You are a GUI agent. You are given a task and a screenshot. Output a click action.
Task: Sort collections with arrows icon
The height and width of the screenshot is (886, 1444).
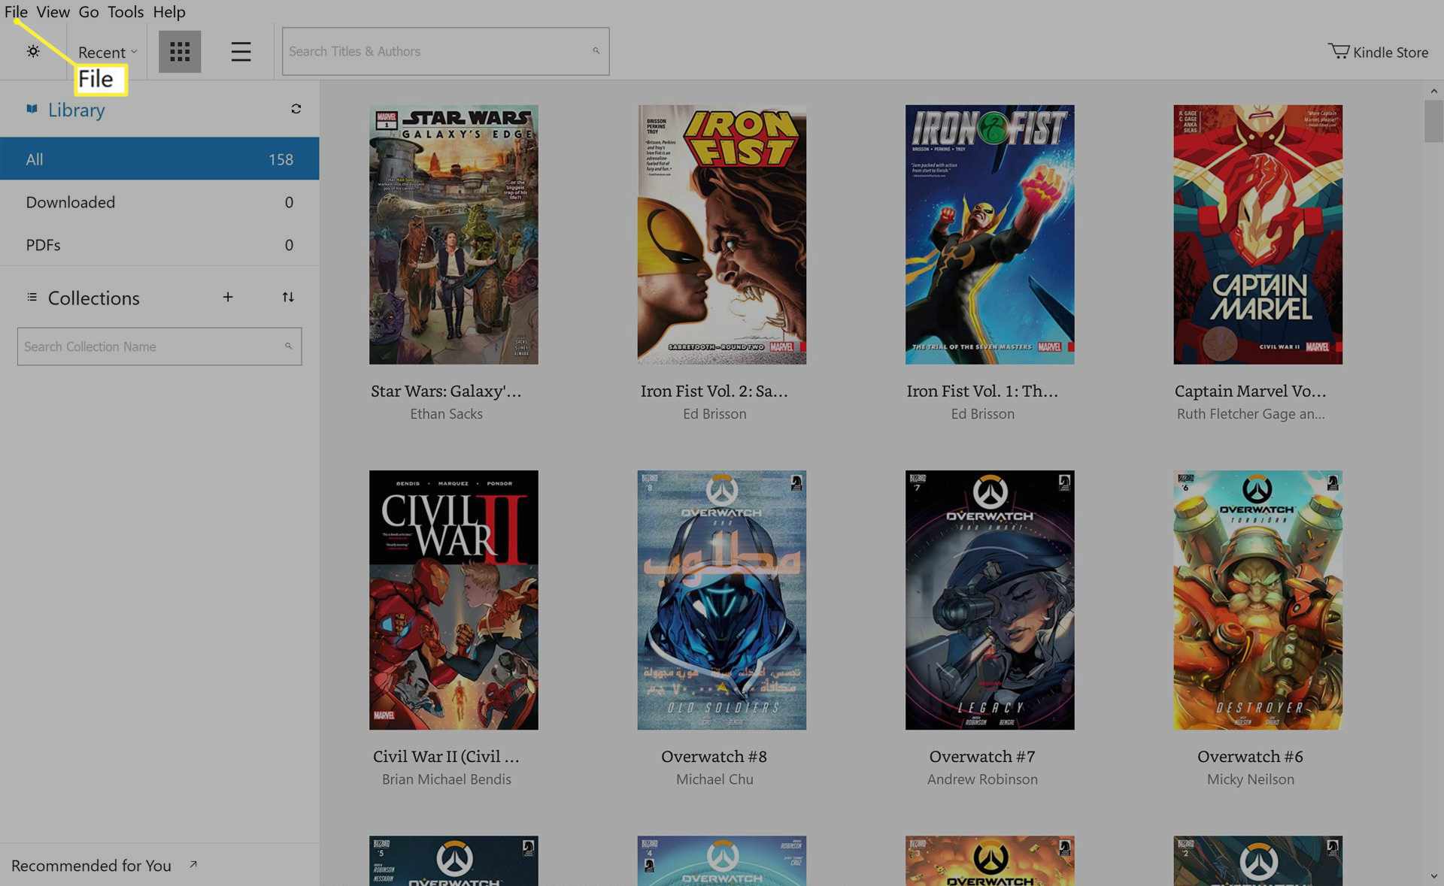pos(288,297)
